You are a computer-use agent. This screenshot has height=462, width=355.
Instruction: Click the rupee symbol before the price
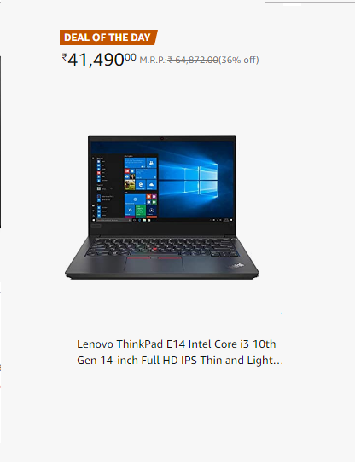[64, 56]
